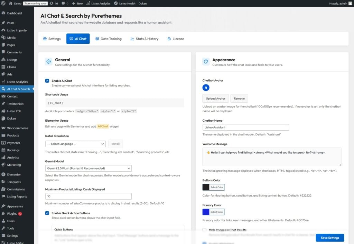Open Plugins from the sidebar
Screen dimensions: 354x244
point(12,214)
